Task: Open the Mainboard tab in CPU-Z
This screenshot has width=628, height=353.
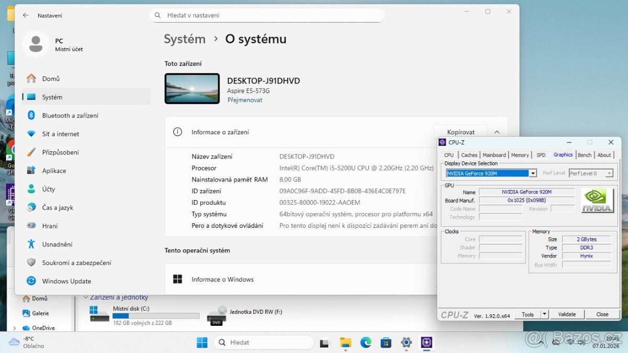Action: [494, 155]
